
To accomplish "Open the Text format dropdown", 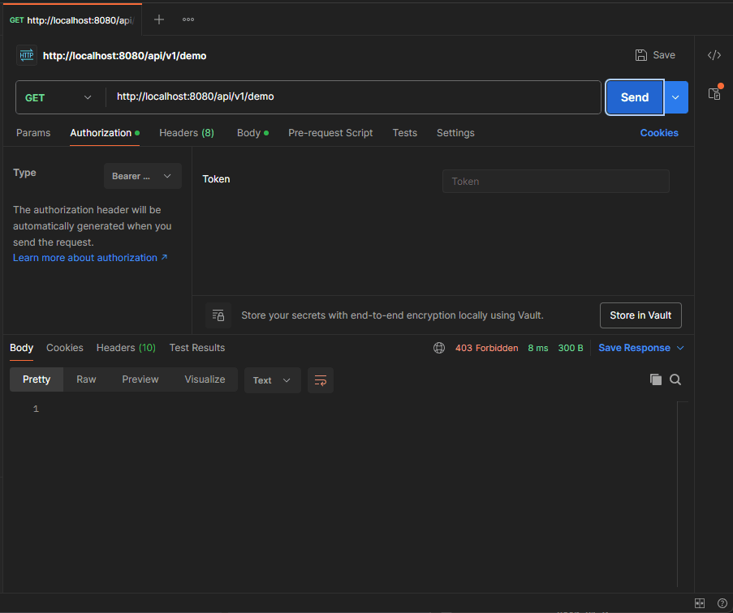I will tap(272, 380).
